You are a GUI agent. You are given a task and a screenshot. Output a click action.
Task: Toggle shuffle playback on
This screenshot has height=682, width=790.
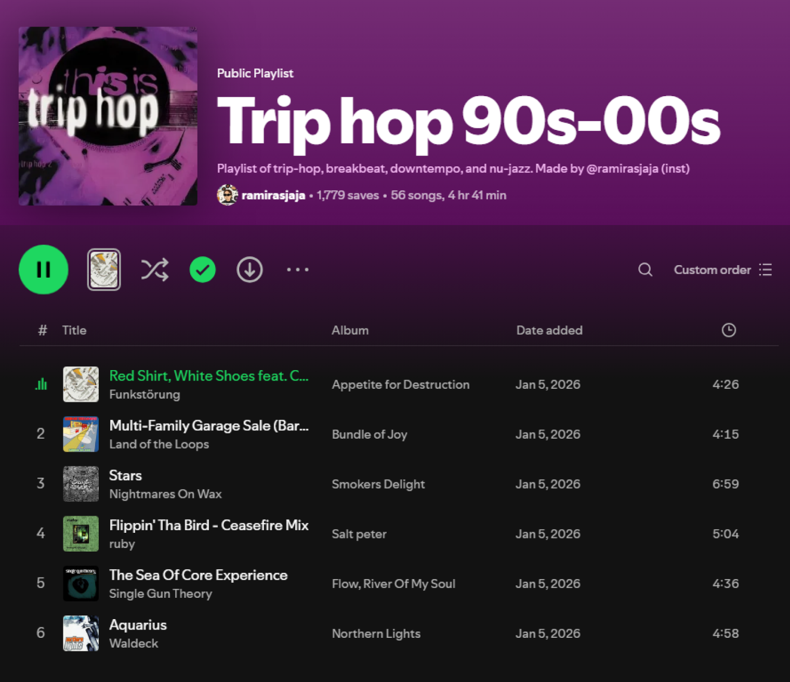154,269
